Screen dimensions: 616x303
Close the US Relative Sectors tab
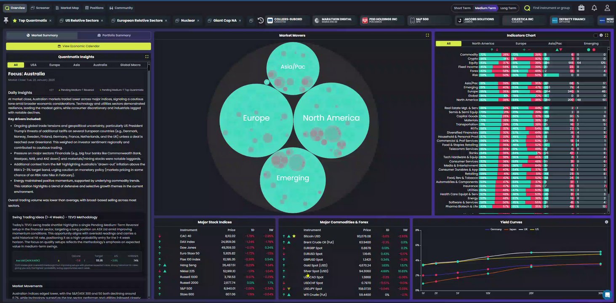[102, 21]
